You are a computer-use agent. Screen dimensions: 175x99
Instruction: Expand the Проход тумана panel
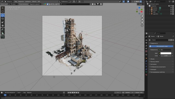coord(161,62)
